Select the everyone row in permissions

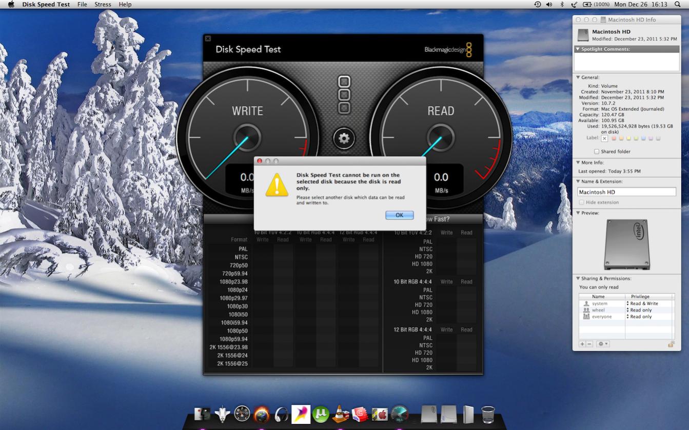point(626,317)
